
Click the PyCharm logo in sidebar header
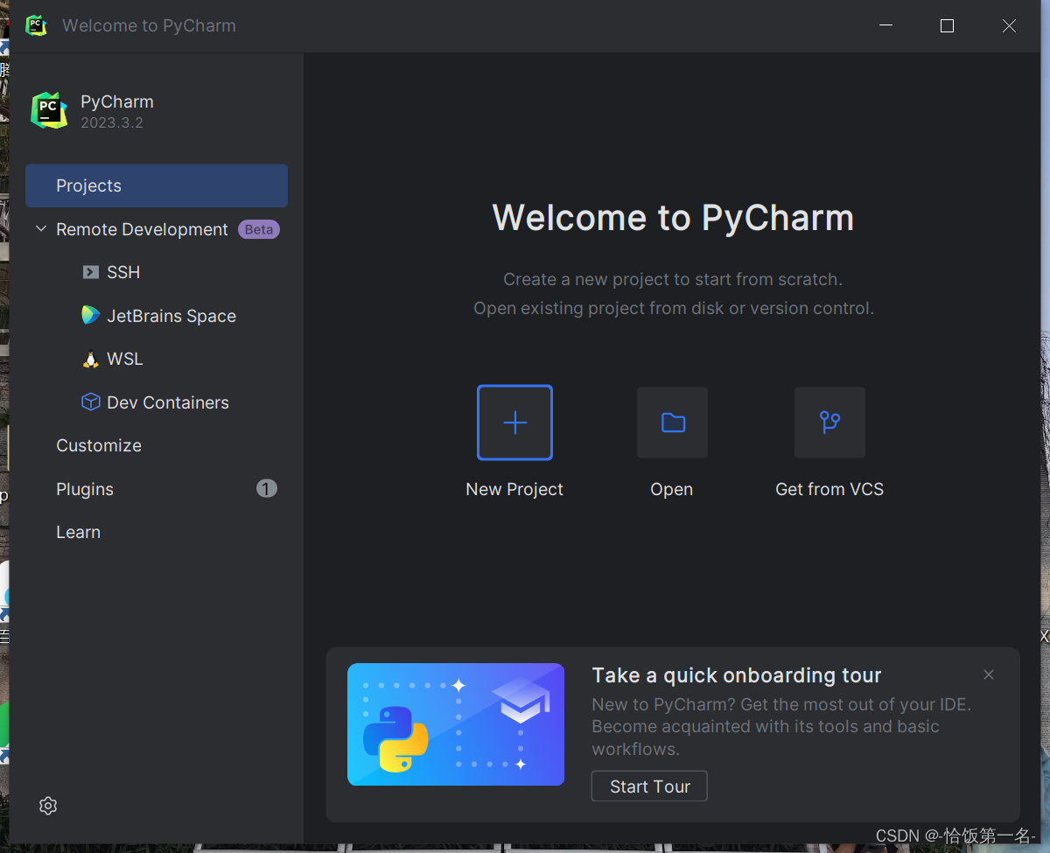(49, 110)
